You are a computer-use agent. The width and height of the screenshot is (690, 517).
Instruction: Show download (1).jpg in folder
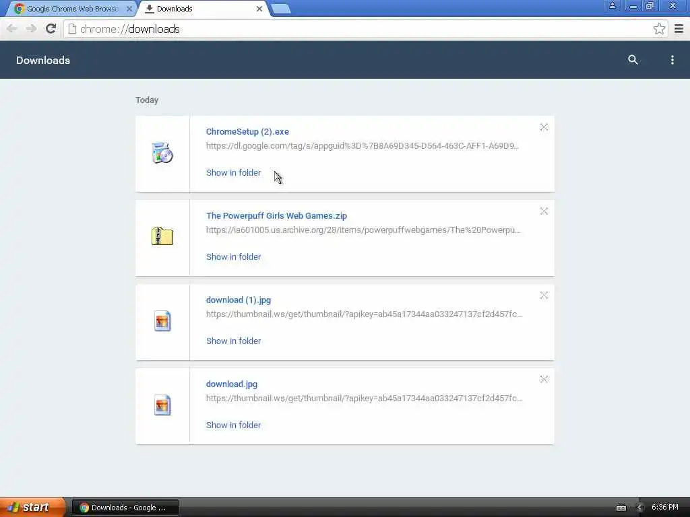pyautogui.click(x=233, y=341)
